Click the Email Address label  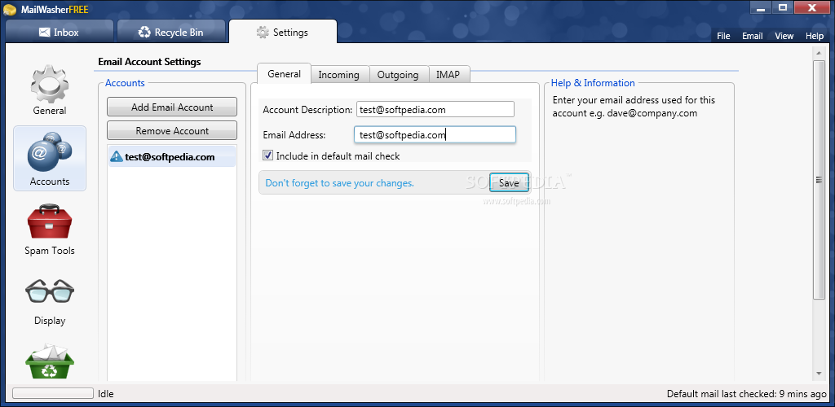tap(294, 135)
